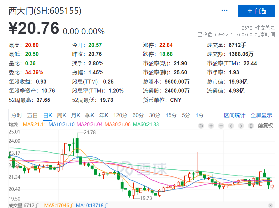Zoom in the K-line chart with plus icon
The image size is (279, 208).
(x=211, y=126)
